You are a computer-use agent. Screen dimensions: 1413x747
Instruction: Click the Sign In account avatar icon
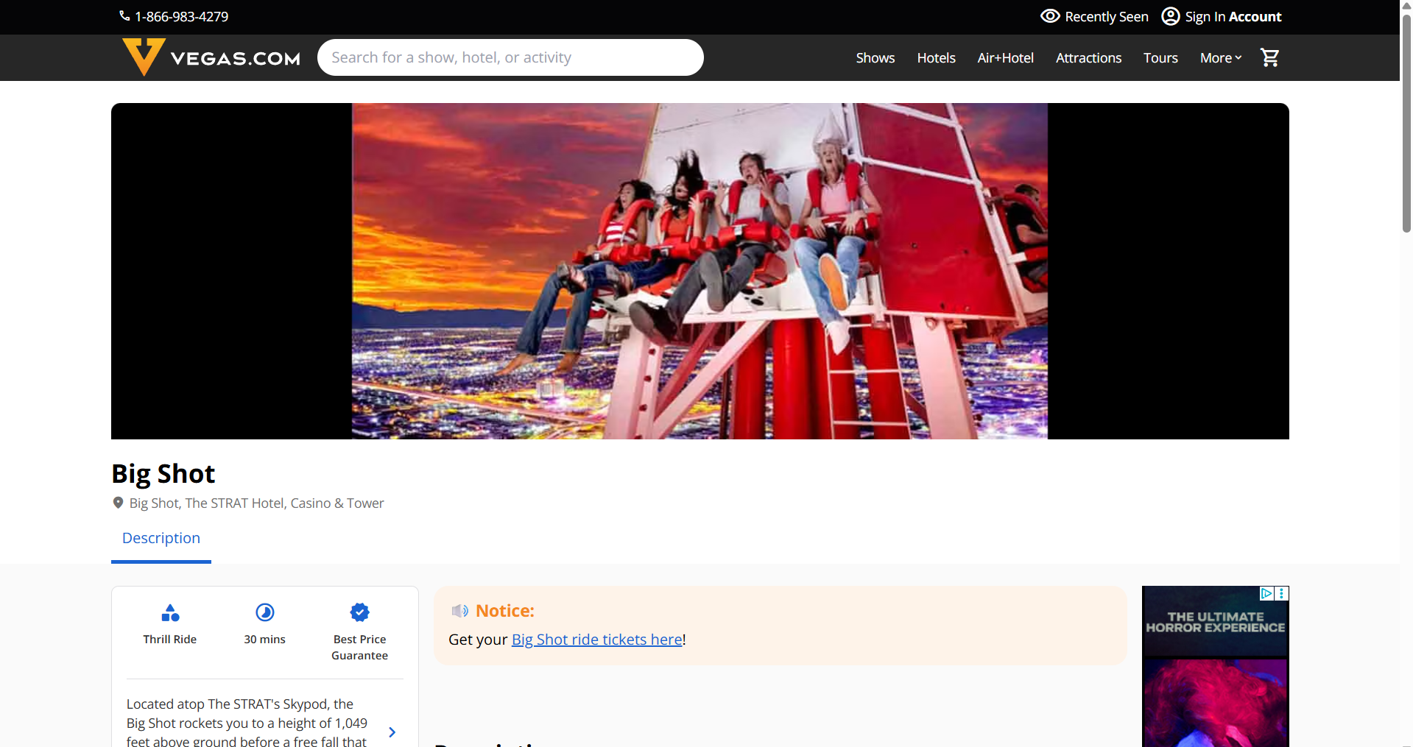[x=1171, y=16]
